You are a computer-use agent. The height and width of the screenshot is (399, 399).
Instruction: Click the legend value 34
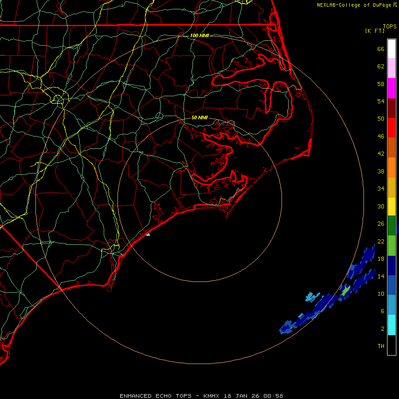pyautogui.click(x=381, y=189)
